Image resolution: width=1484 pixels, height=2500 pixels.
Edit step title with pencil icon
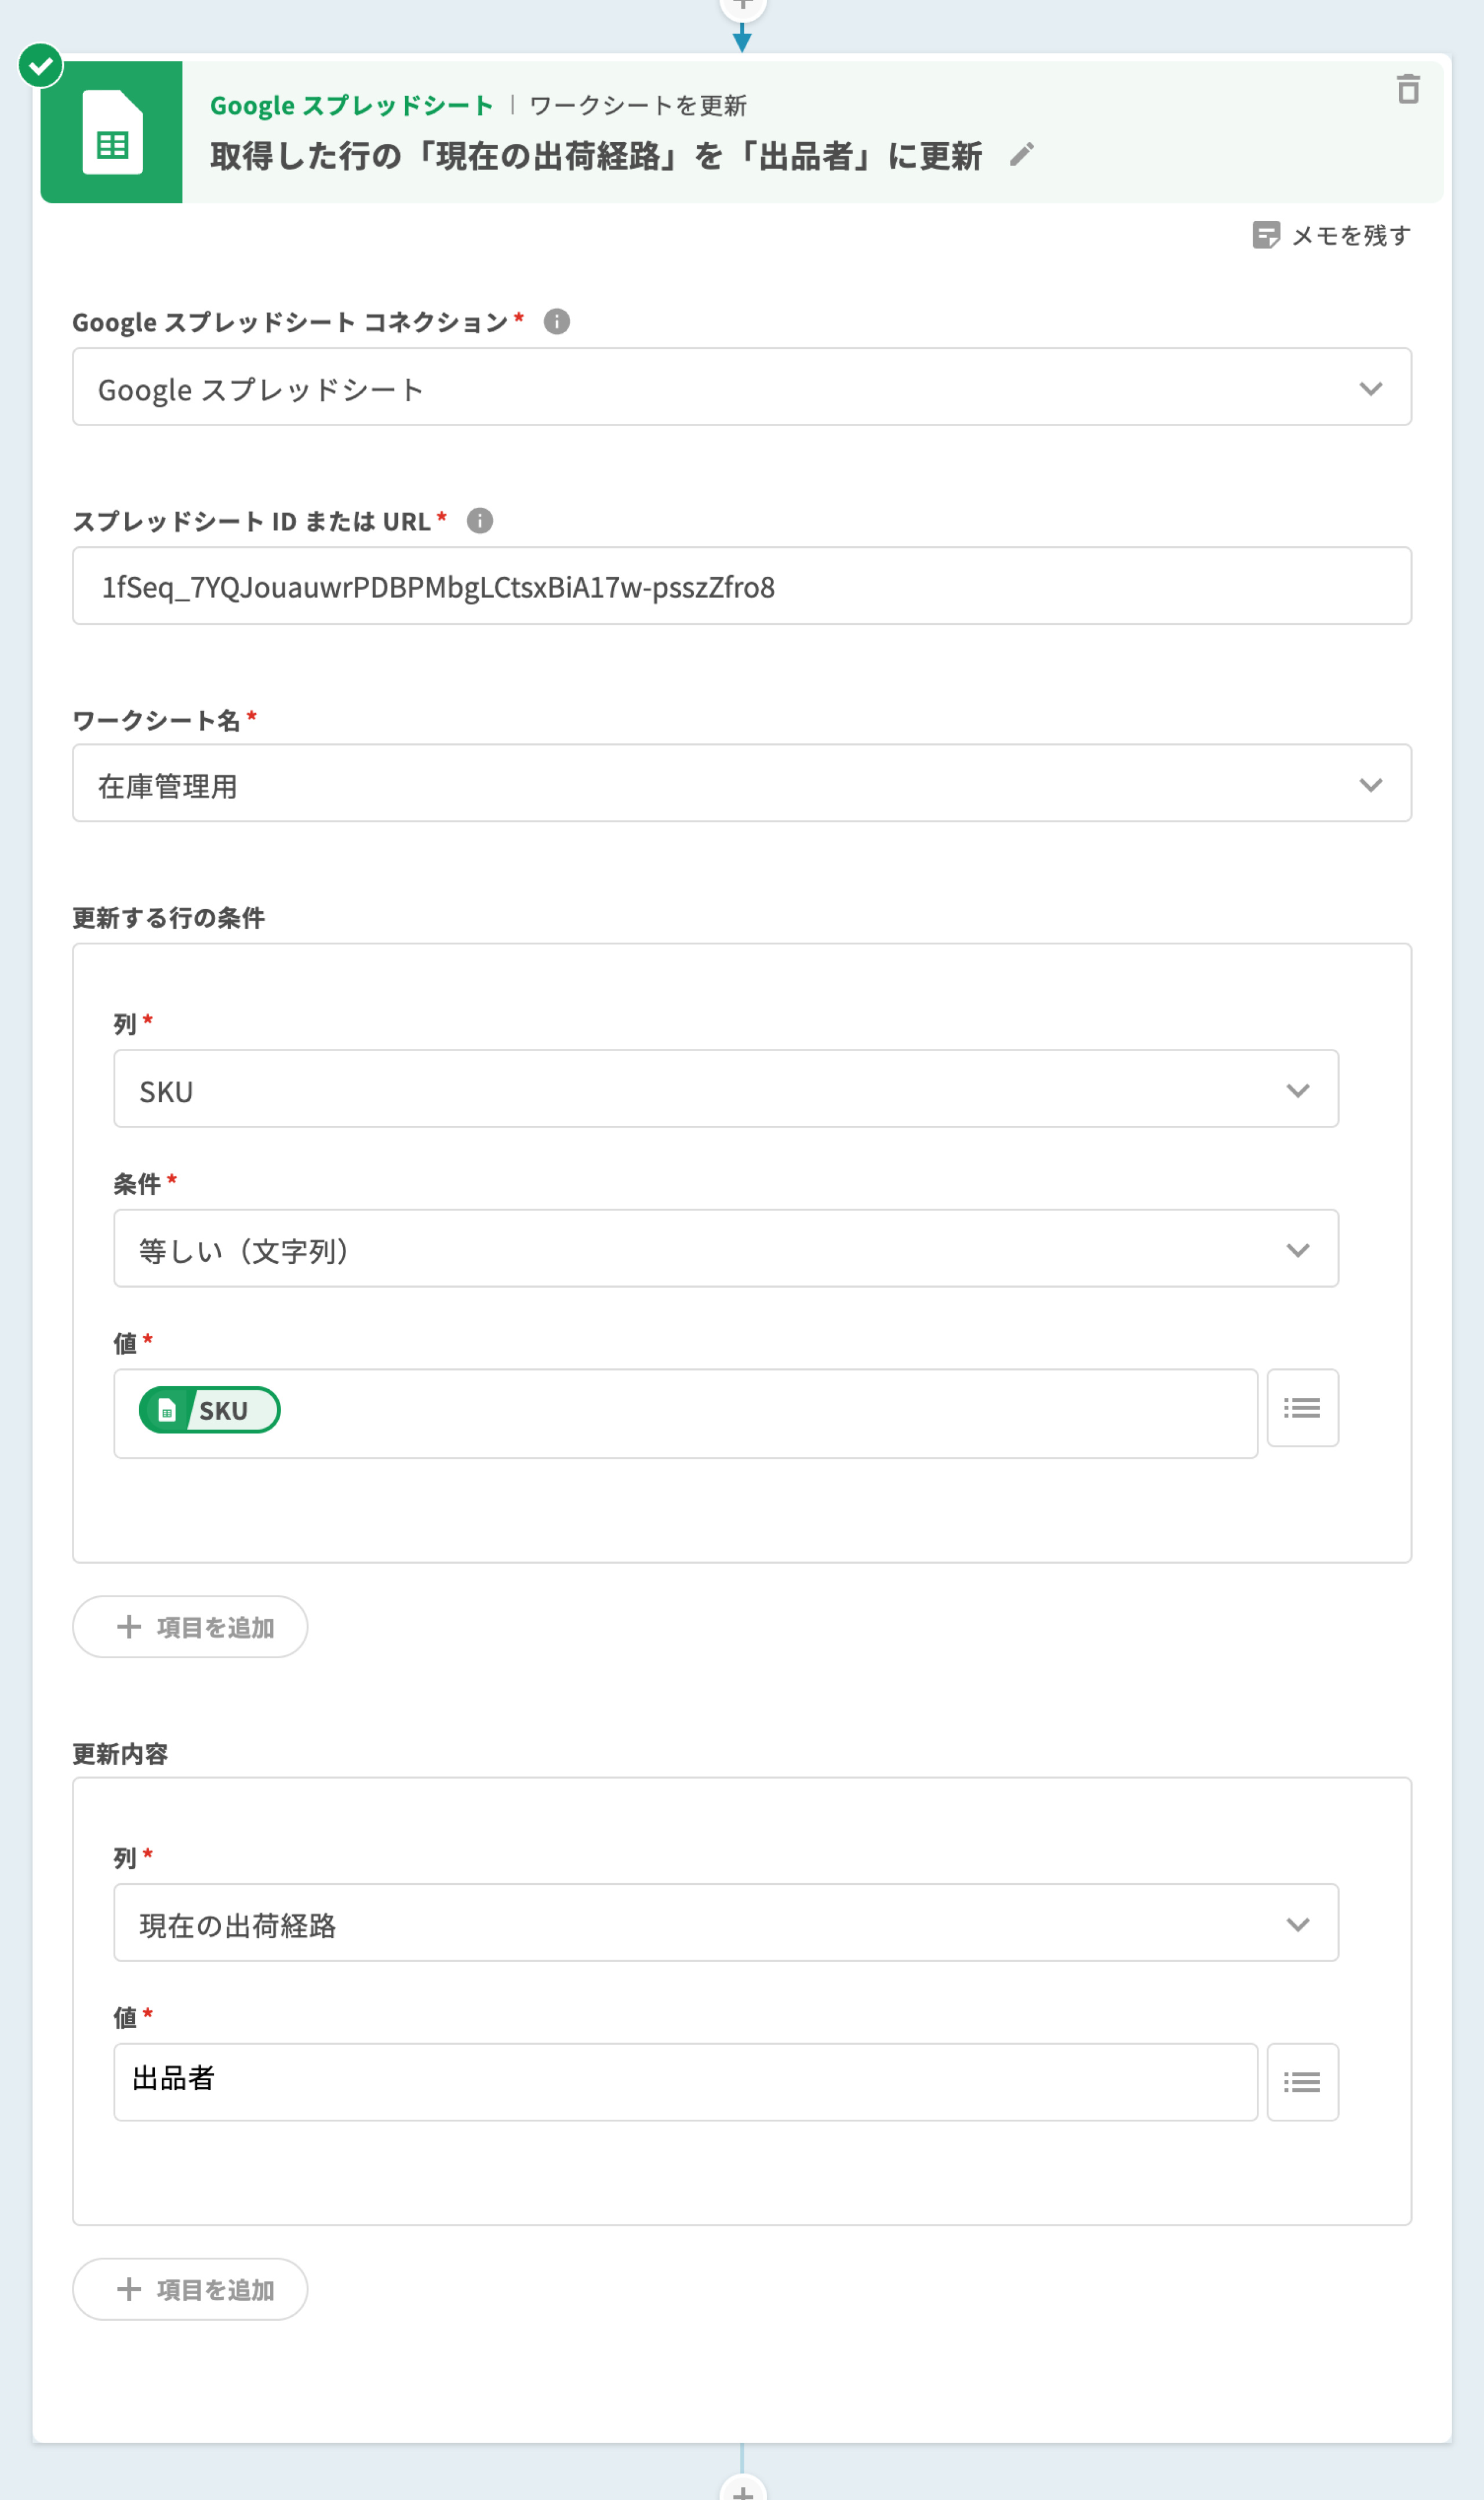(x=1021, y=155)
